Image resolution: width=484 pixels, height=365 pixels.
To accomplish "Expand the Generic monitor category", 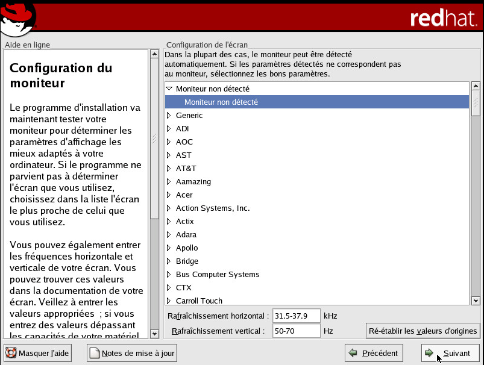I will [x=169, y=115].
